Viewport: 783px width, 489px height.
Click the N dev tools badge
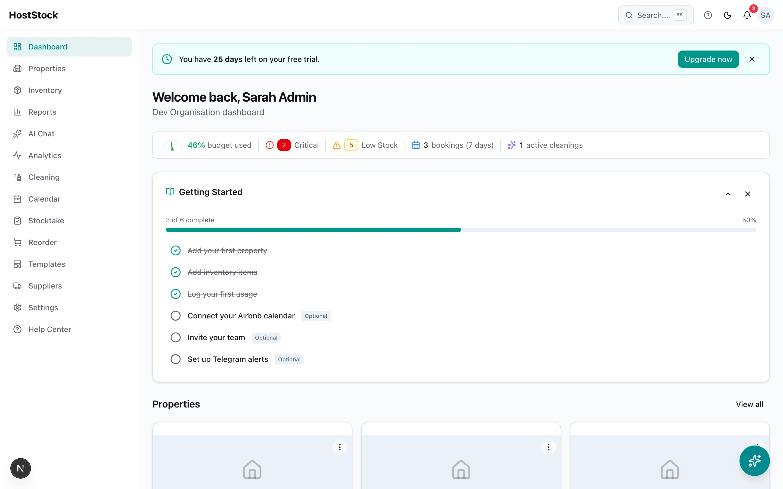coord(20,468)
